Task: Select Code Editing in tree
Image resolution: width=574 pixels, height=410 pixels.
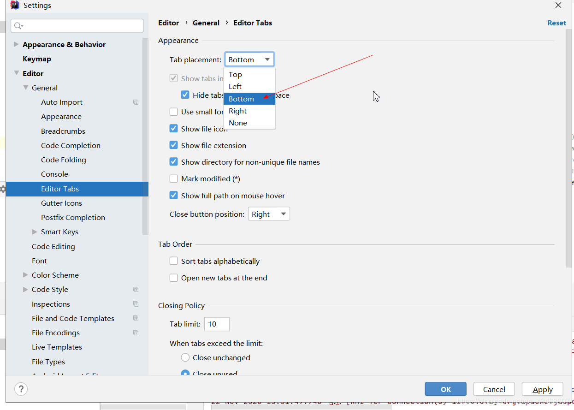Action: click(x=53, y=246)
